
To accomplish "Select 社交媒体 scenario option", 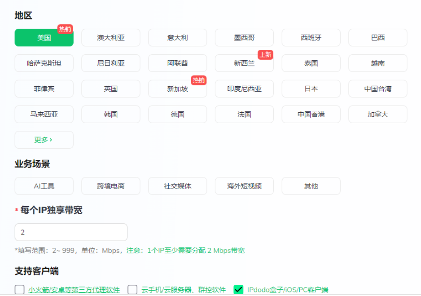I will [177, 186].
